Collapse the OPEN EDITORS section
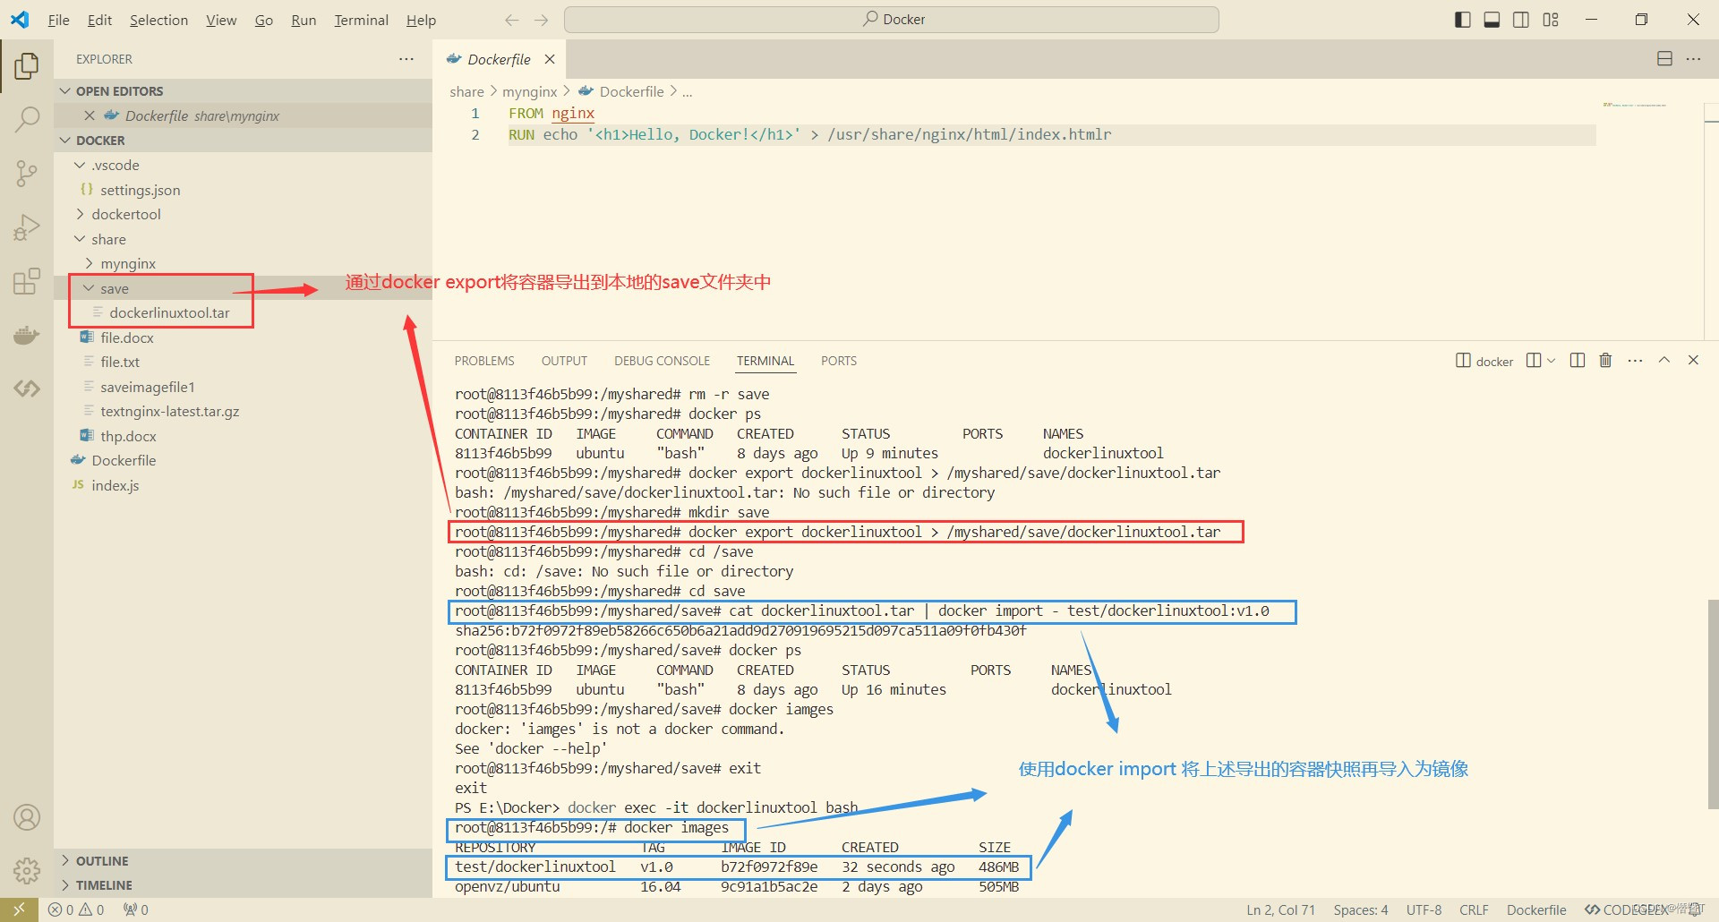The image size is (1719, 922). [x=243, y=91]
